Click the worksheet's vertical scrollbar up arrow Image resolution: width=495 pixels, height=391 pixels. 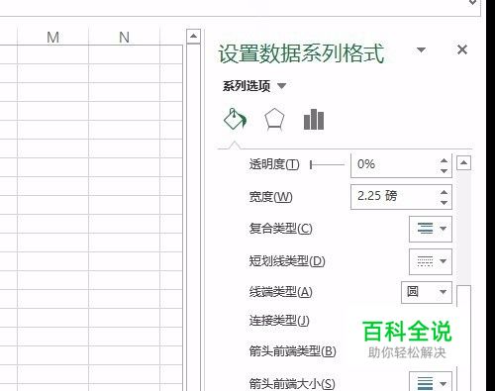(193, 36)
